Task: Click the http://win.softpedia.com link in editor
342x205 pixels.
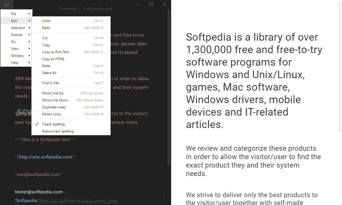Action: point(45,157)
